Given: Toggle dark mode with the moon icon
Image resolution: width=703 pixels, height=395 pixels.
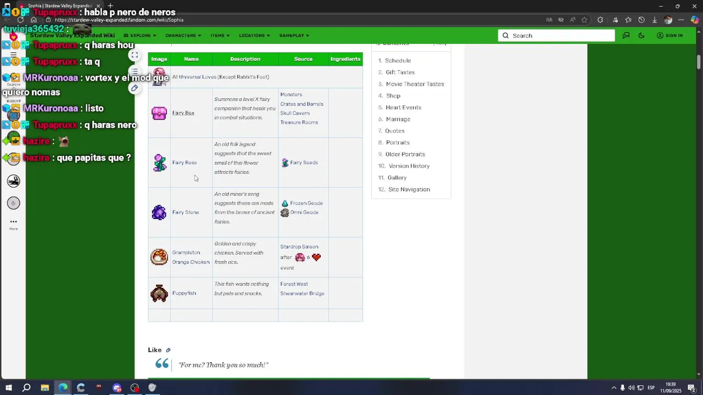Looking at the screenshot, I should (x=641, y=36).
